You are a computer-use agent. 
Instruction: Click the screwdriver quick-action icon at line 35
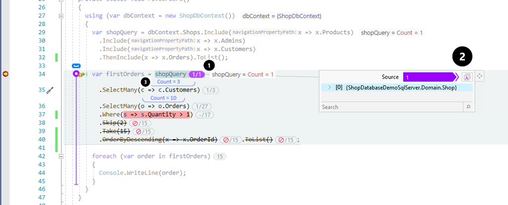coord(50,90)
